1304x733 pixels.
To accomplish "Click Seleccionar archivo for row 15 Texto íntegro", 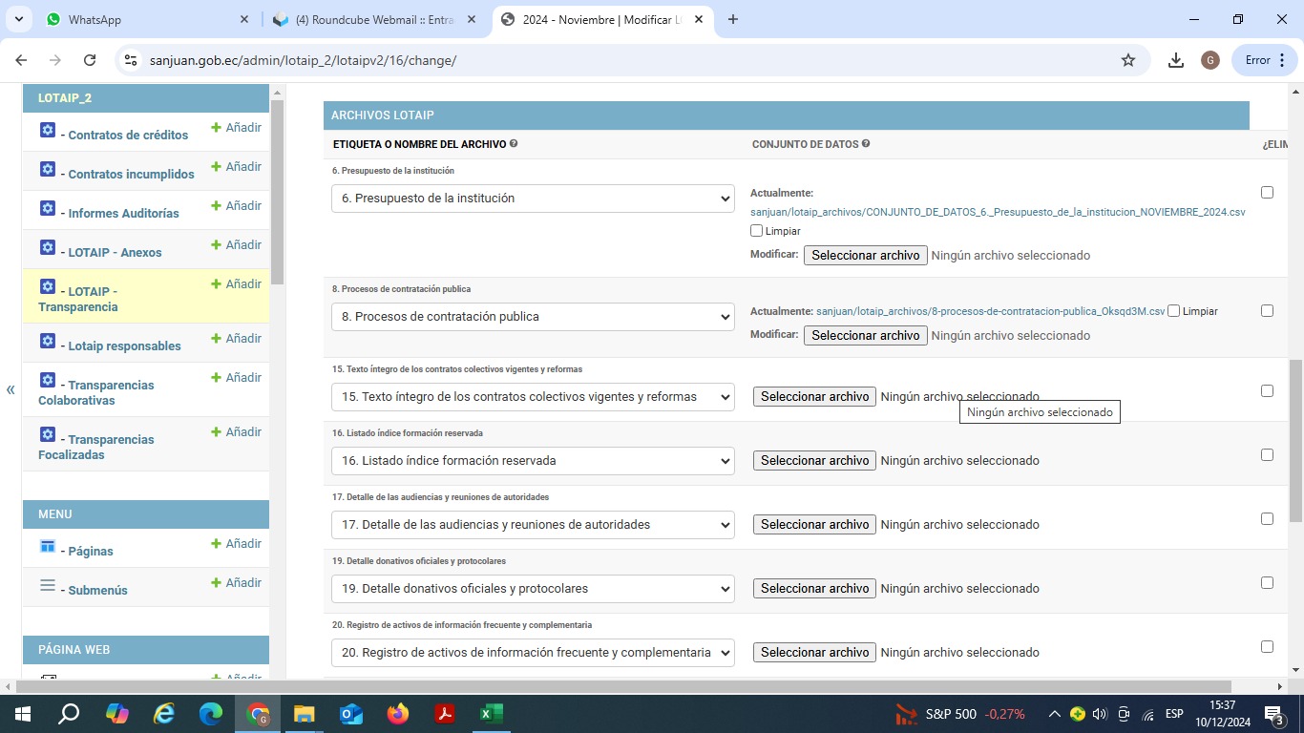I will pyautogui.click(x=814, y=397).
